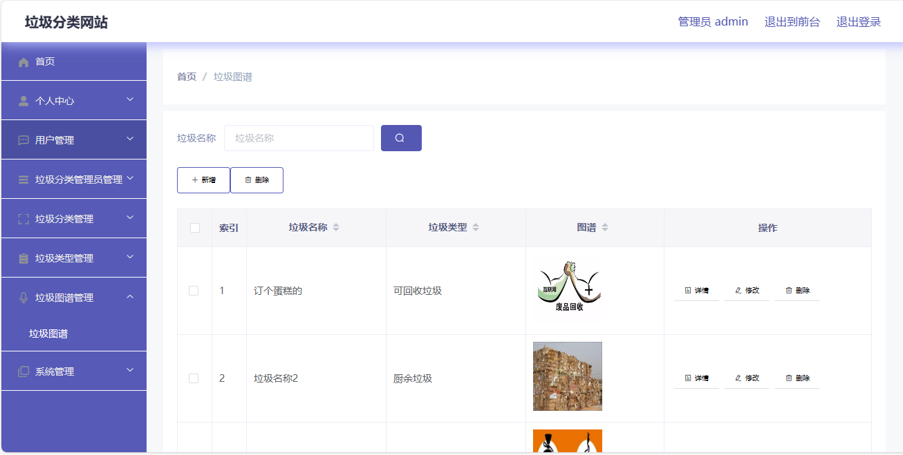
Task: Check the checkbox of row 1 订个蛋糕的
Action: 194,290
